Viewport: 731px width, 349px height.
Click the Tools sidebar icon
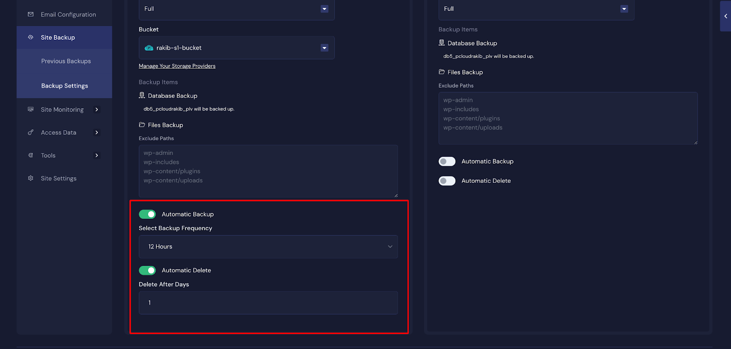[31, 155]
